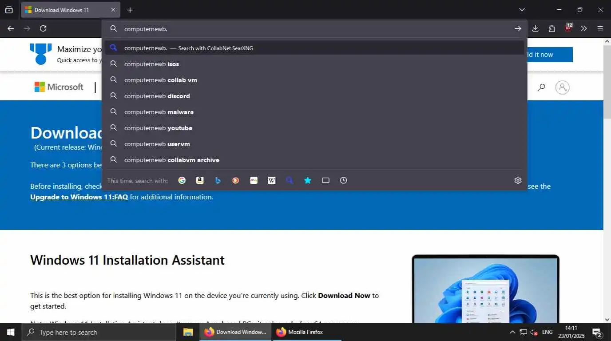
Task: Open the List all tabs dropdown
Action: tap(522, 10)
